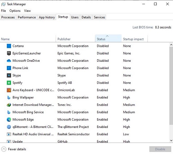Click the vertical scrollbar thumb
The image size is (173, 155).
(171, 86)
